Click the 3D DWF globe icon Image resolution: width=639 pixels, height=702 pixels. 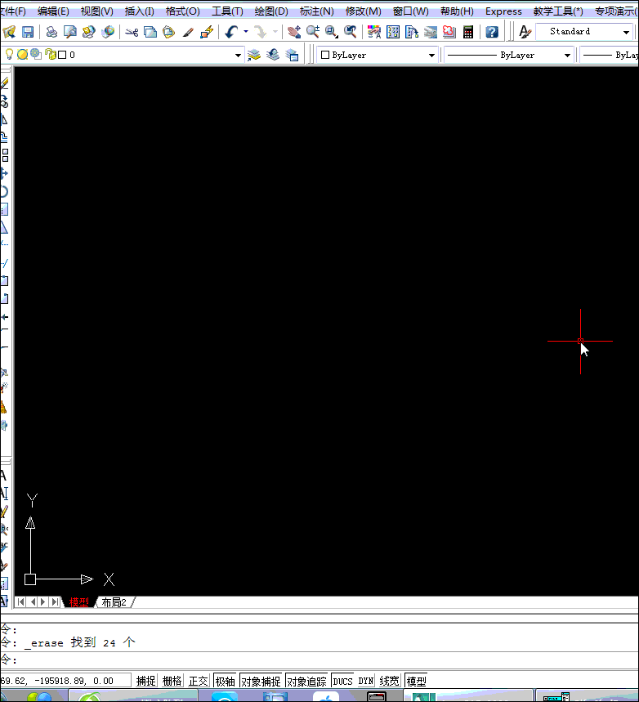pos(108,32)
